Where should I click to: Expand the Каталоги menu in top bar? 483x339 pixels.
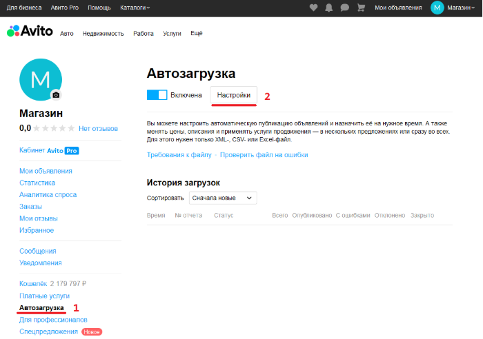coord(135,8)
